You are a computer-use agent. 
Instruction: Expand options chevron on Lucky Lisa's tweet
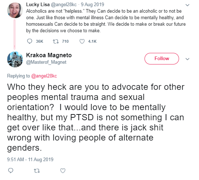[x=187, y=5]
